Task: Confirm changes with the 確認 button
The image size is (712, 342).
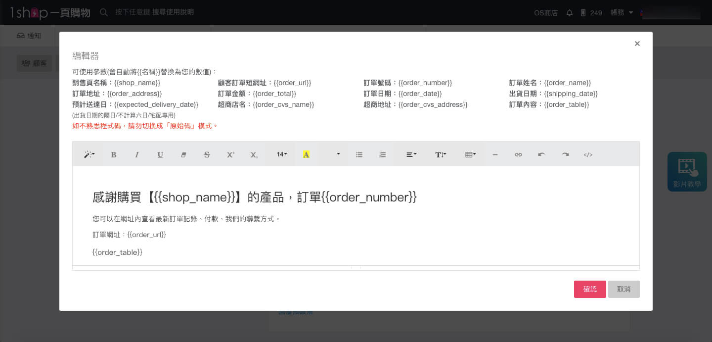Action: [x=590, y=289]
